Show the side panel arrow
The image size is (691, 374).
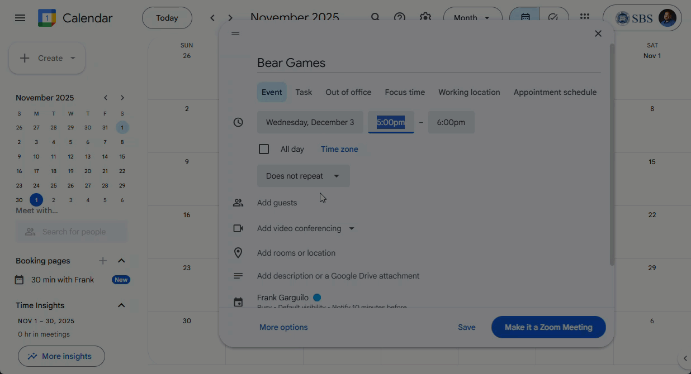[x=685, y=358]
